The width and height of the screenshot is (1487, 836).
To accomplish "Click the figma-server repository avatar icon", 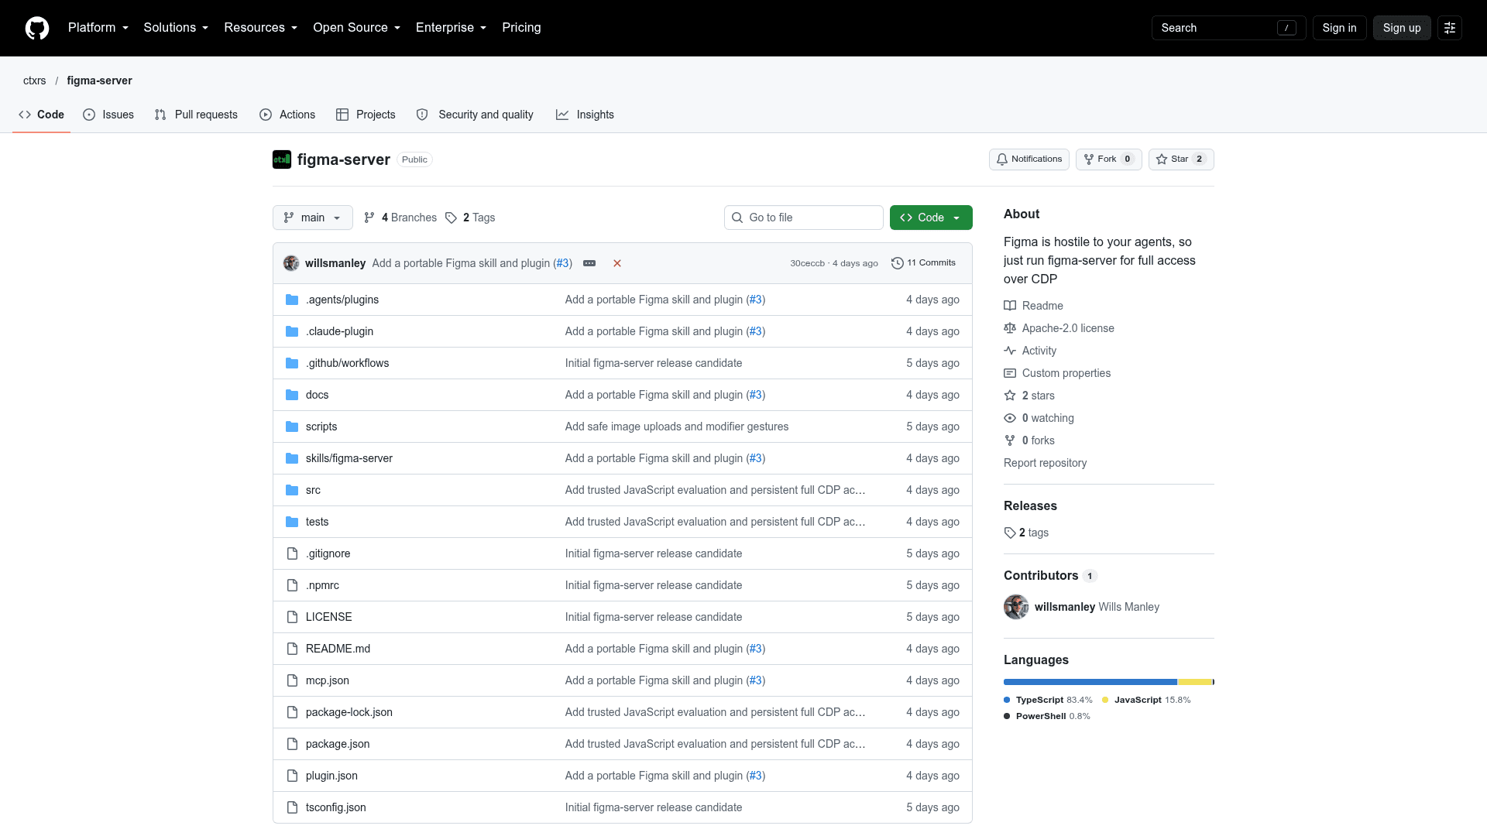I will [282, 159].
